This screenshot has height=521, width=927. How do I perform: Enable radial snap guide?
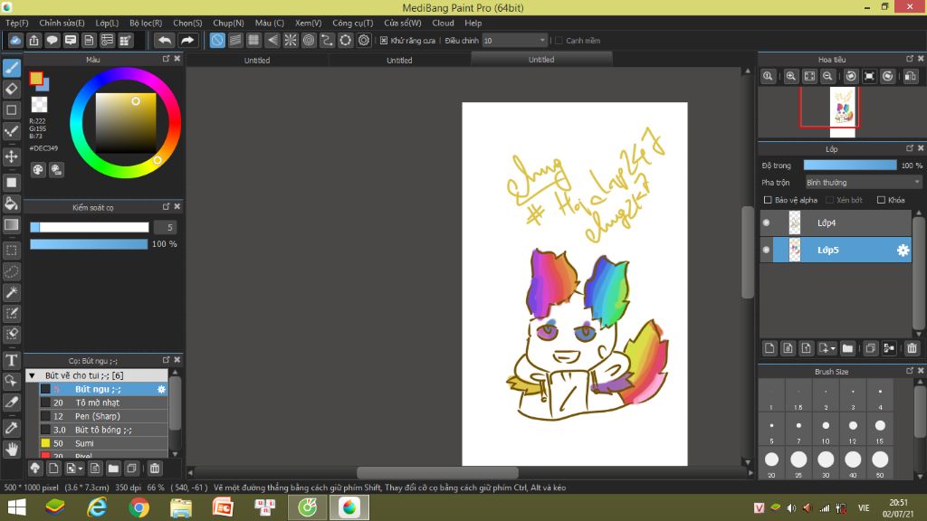click(291, 40)
